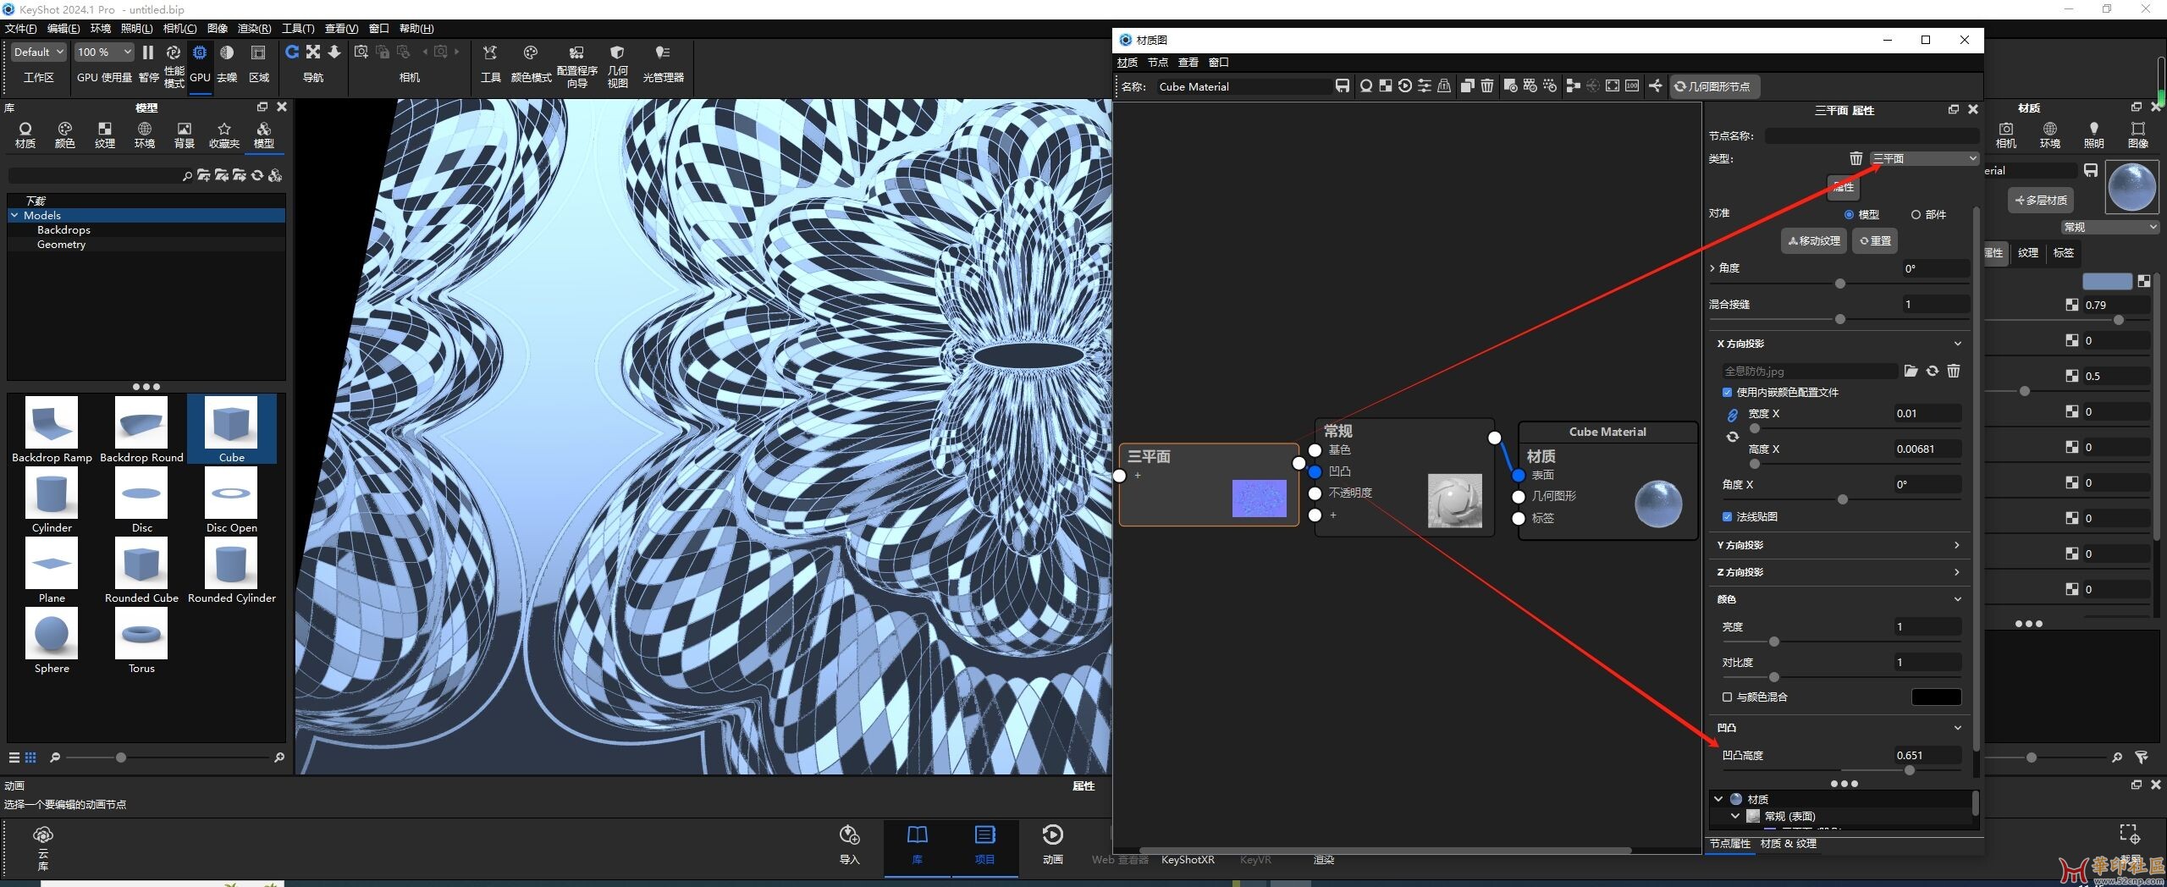The height and width of the screenshot is (887, 2167).
Task: Collapse the 凹凸 section
Action: click(1957, 728)
